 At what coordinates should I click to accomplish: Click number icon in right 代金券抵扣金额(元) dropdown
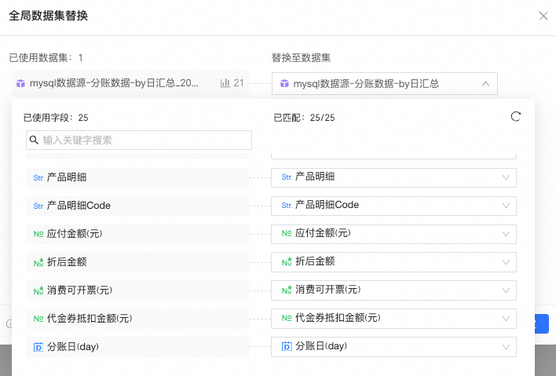coord(287,318)
